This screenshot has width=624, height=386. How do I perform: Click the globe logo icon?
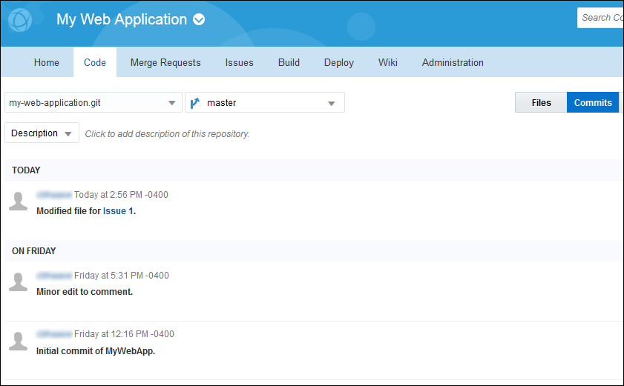(20, 20)
